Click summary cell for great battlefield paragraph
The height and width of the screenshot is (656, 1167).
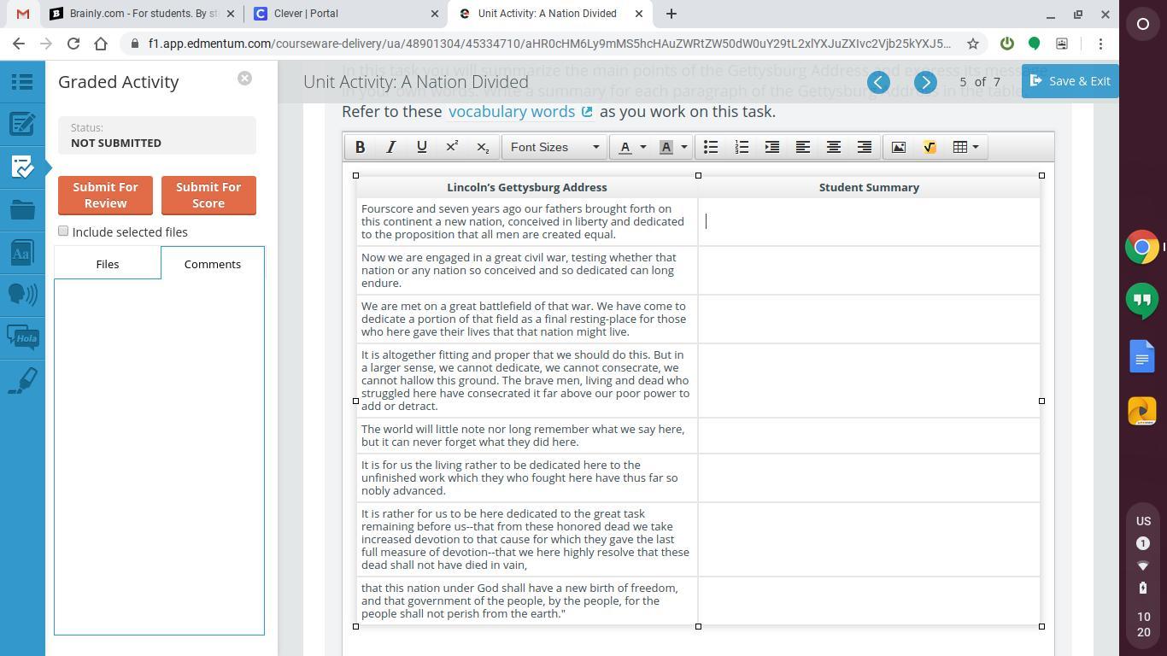coord(869,319)
